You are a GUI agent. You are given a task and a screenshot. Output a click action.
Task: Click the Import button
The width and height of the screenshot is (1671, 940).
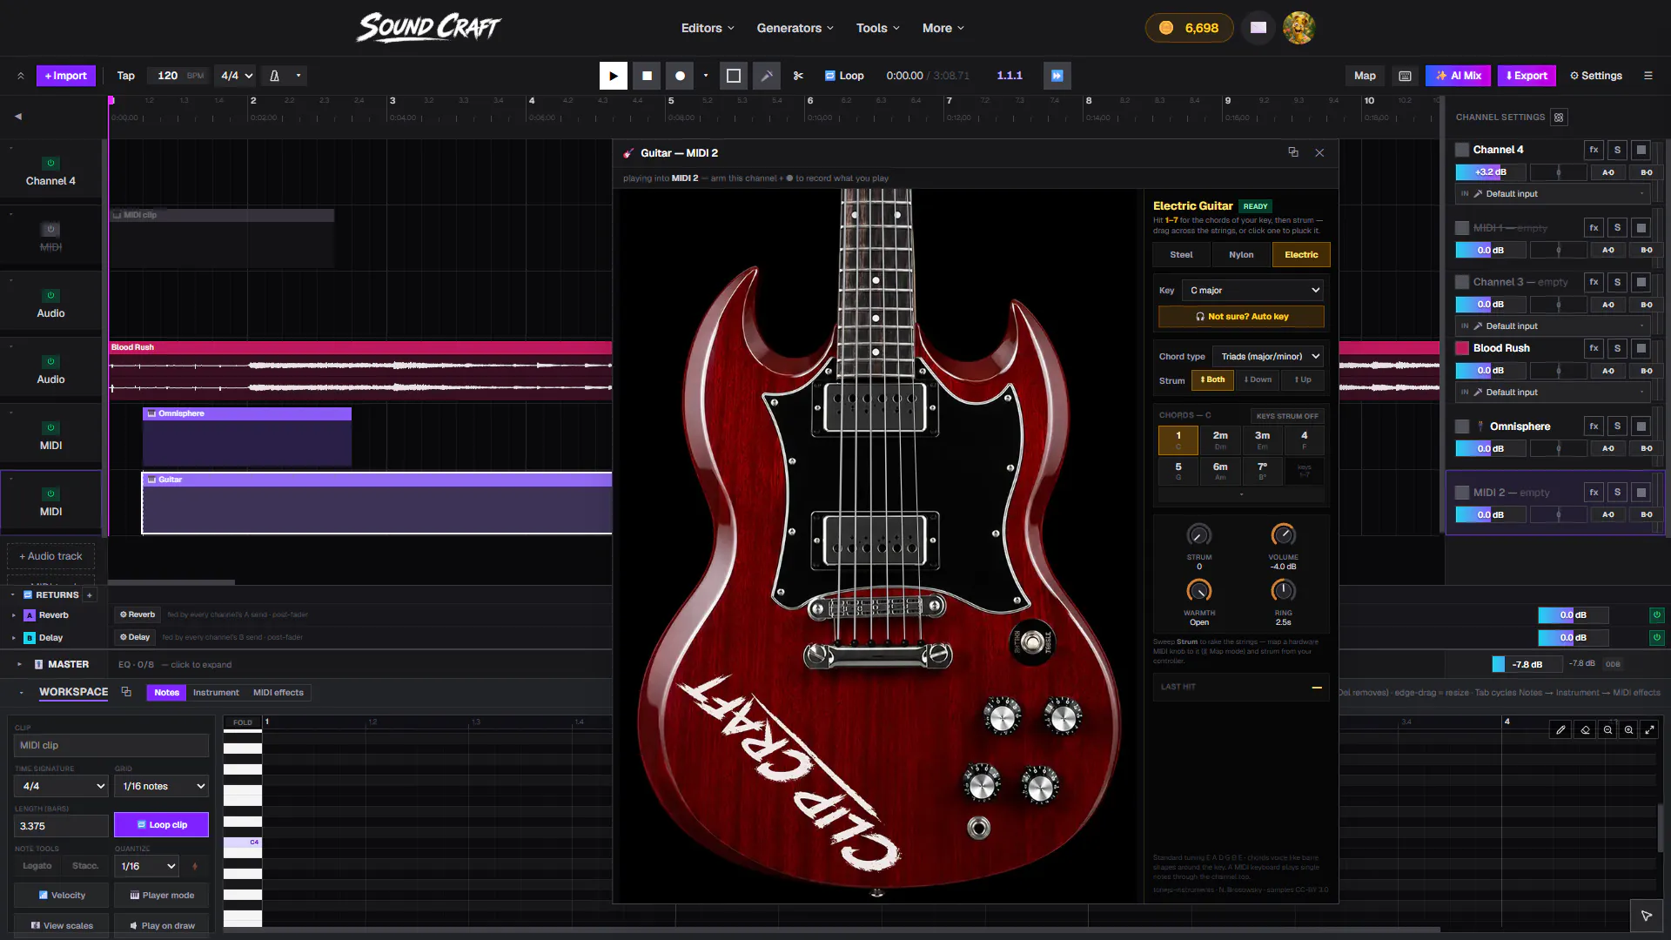[66, 76]
